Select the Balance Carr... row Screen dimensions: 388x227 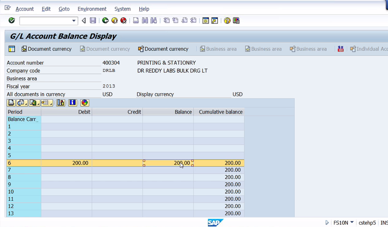(x=24, y=119)
